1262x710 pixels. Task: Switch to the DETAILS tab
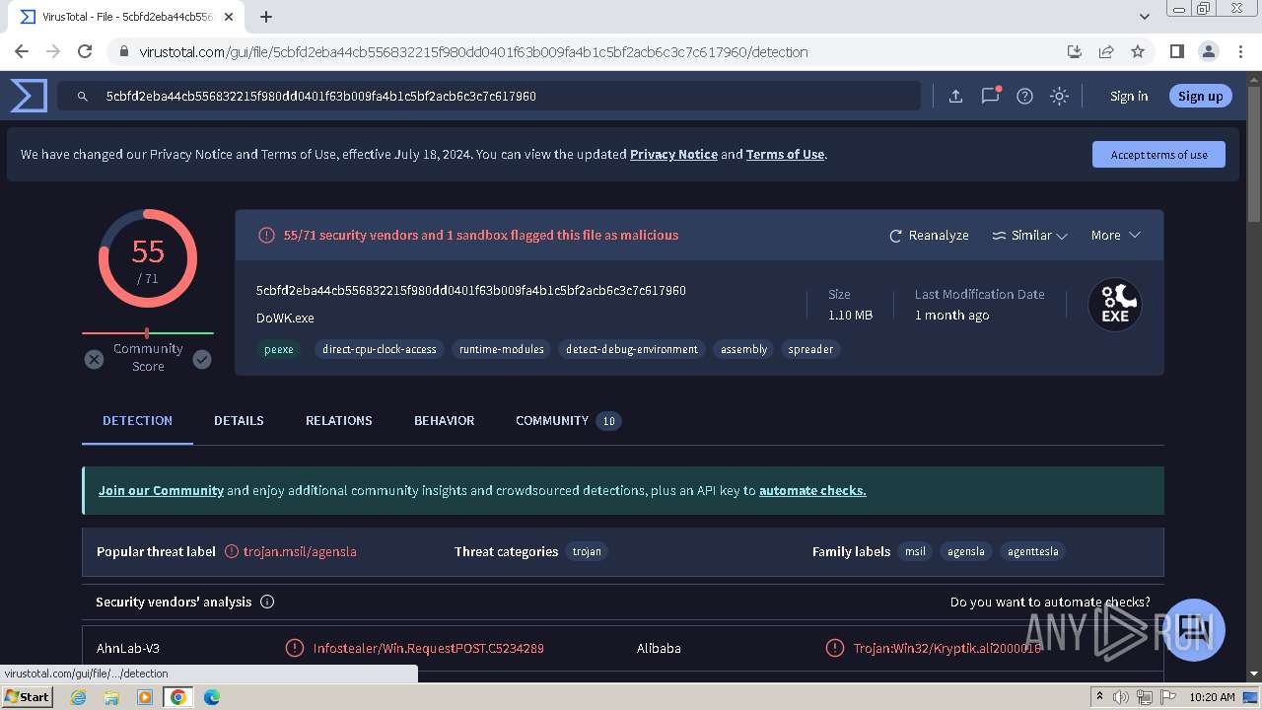pos(239,420)
